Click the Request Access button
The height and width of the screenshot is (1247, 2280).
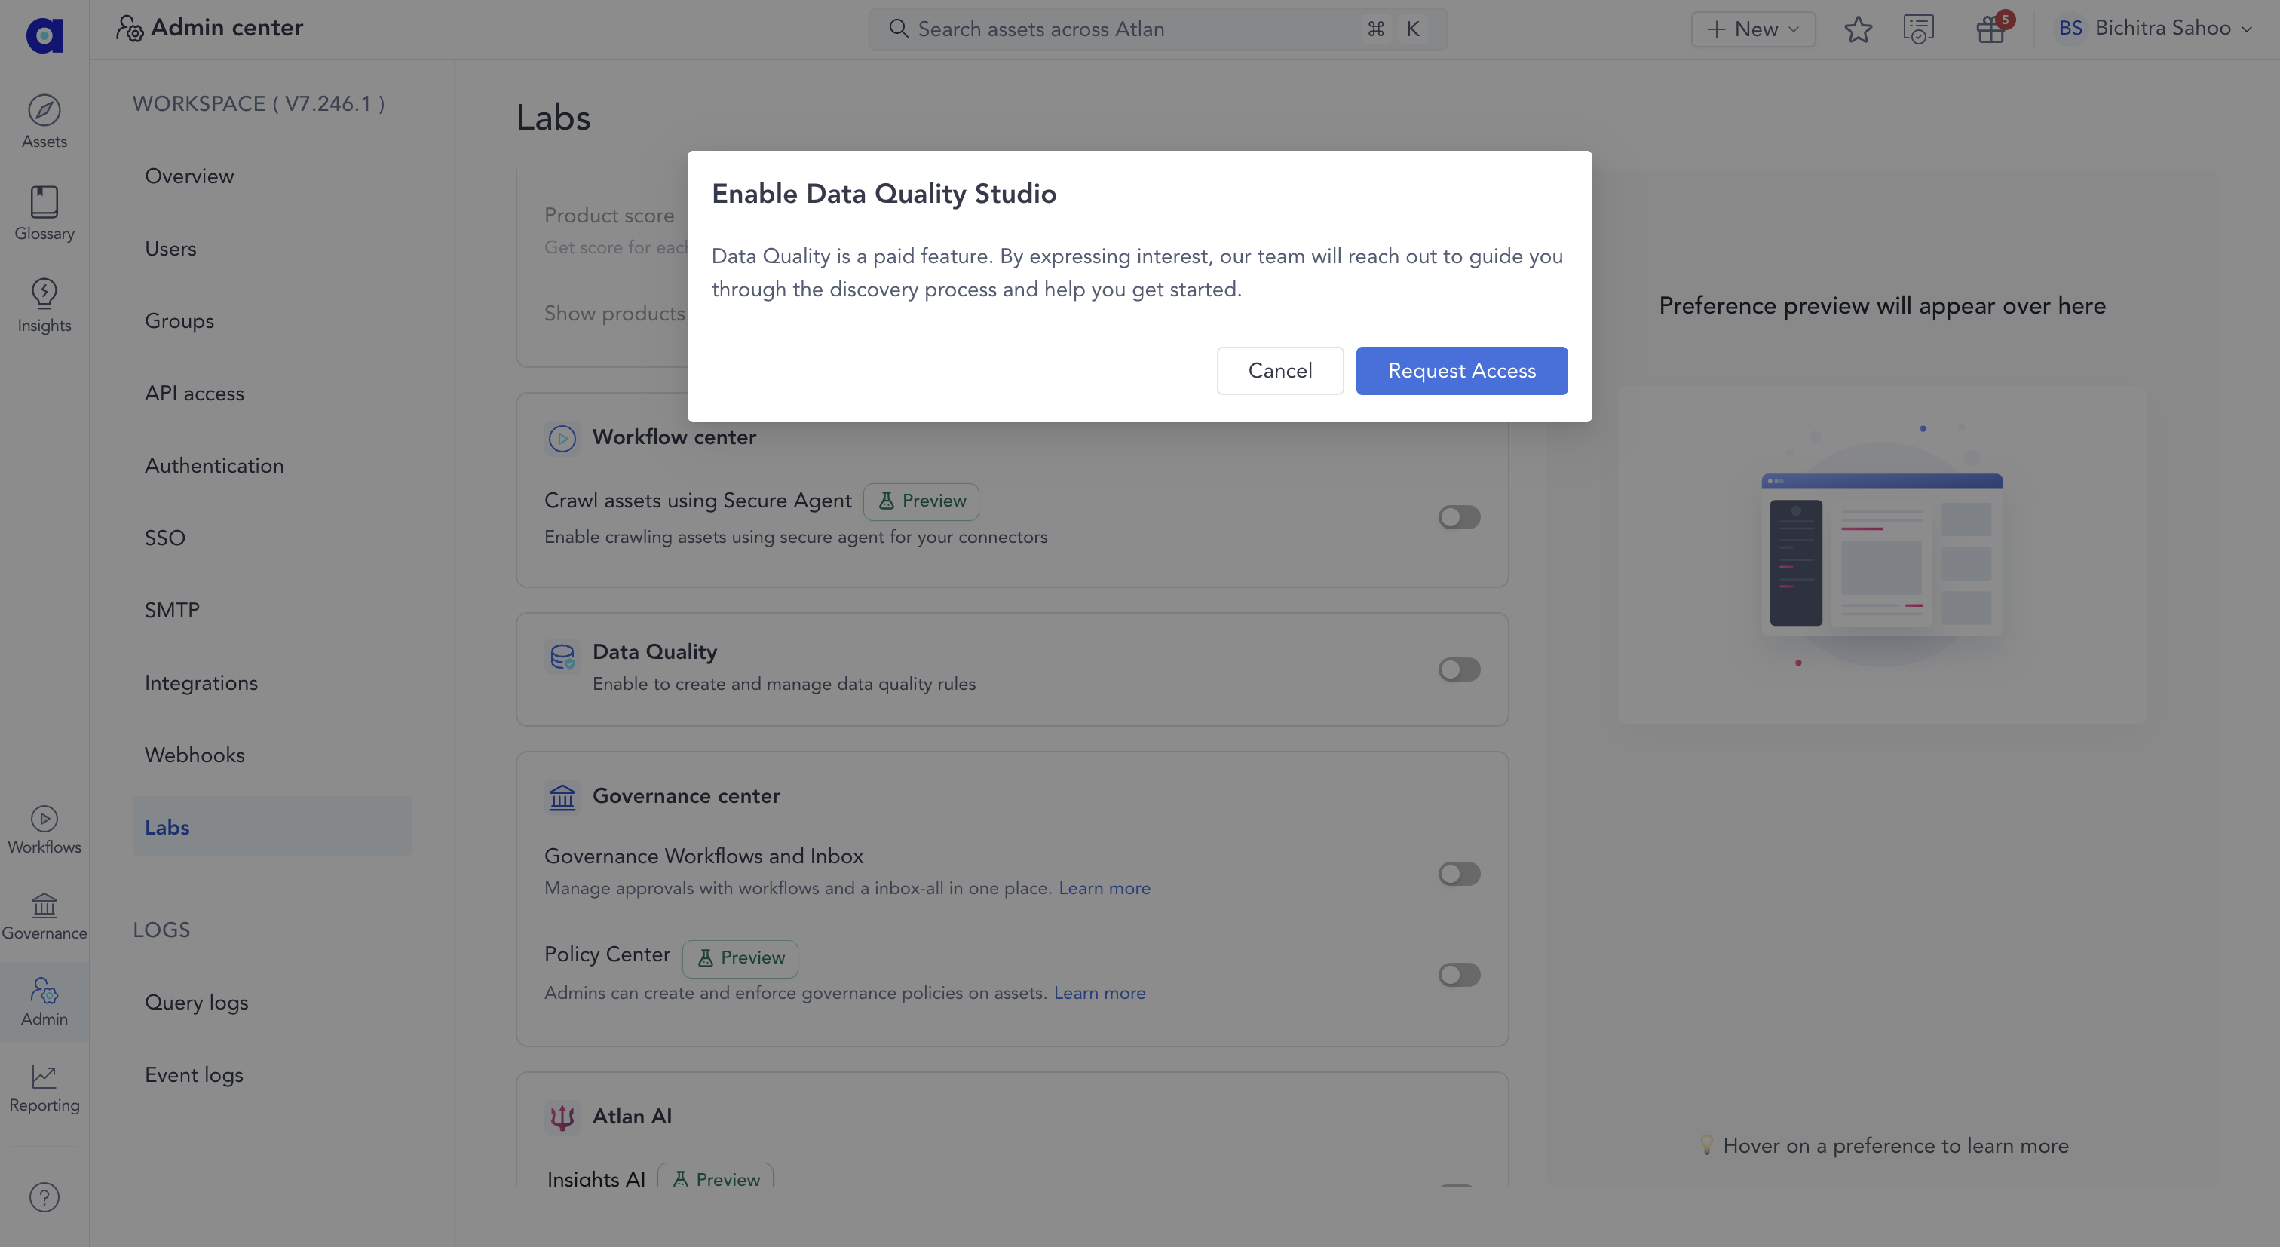(1460, 370)
